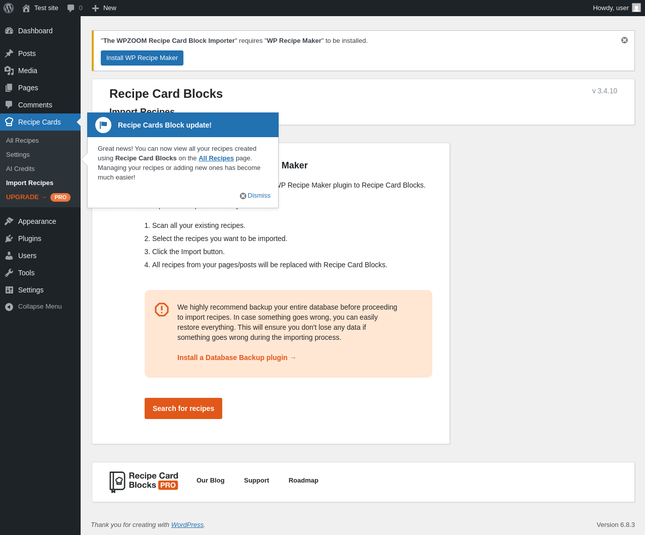645x535 pixels.
Task: Open the Dashboard menu
Action: click(x=40, y=31)
